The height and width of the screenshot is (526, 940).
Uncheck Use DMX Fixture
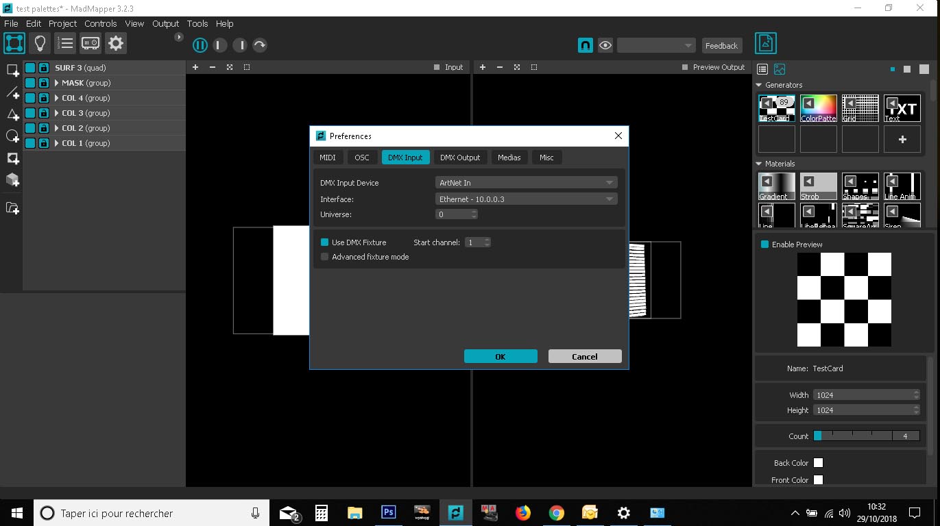tap(325, 242)
